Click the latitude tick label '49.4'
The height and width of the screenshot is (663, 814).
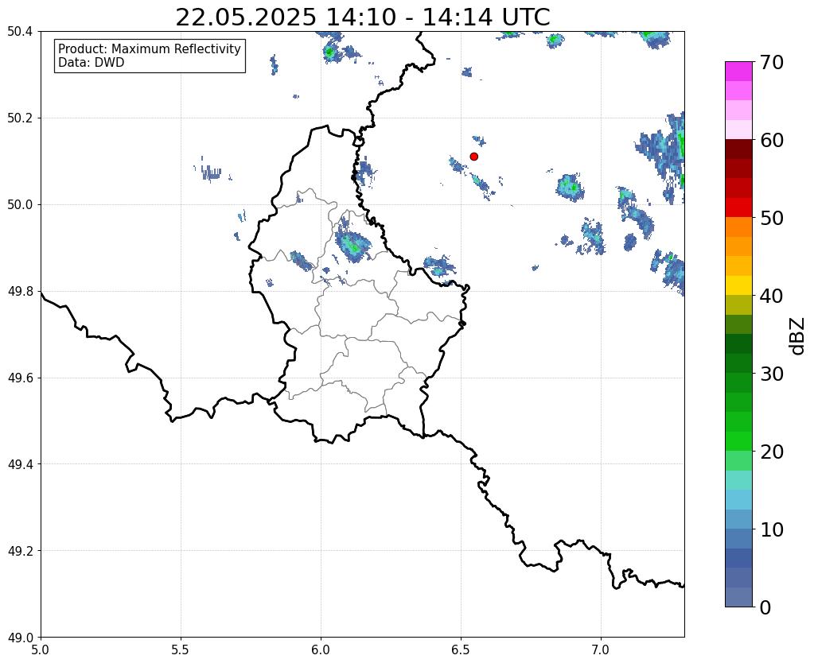(20, 464)
